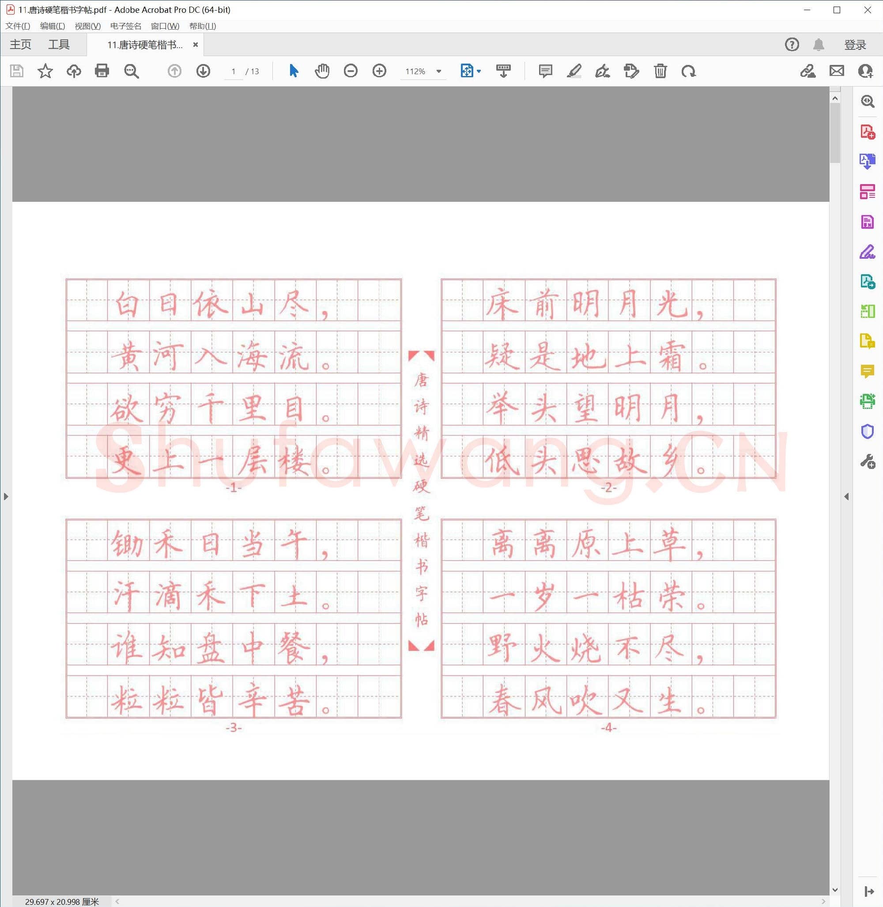Open the zoom level dropdown
Image resolution: width=883 pixels, height=907 pixels.
coord(438,71)
